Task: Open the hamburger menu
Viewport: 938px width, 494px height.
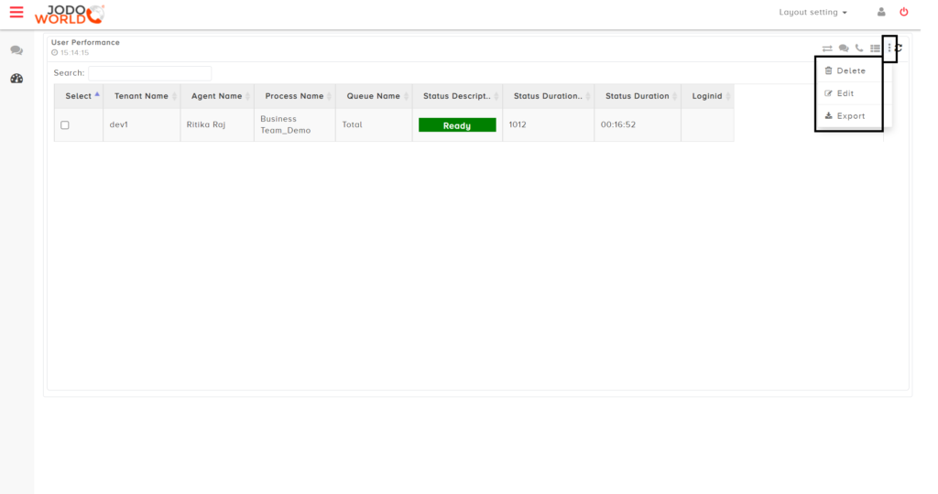Action: [x=16, y=12]
